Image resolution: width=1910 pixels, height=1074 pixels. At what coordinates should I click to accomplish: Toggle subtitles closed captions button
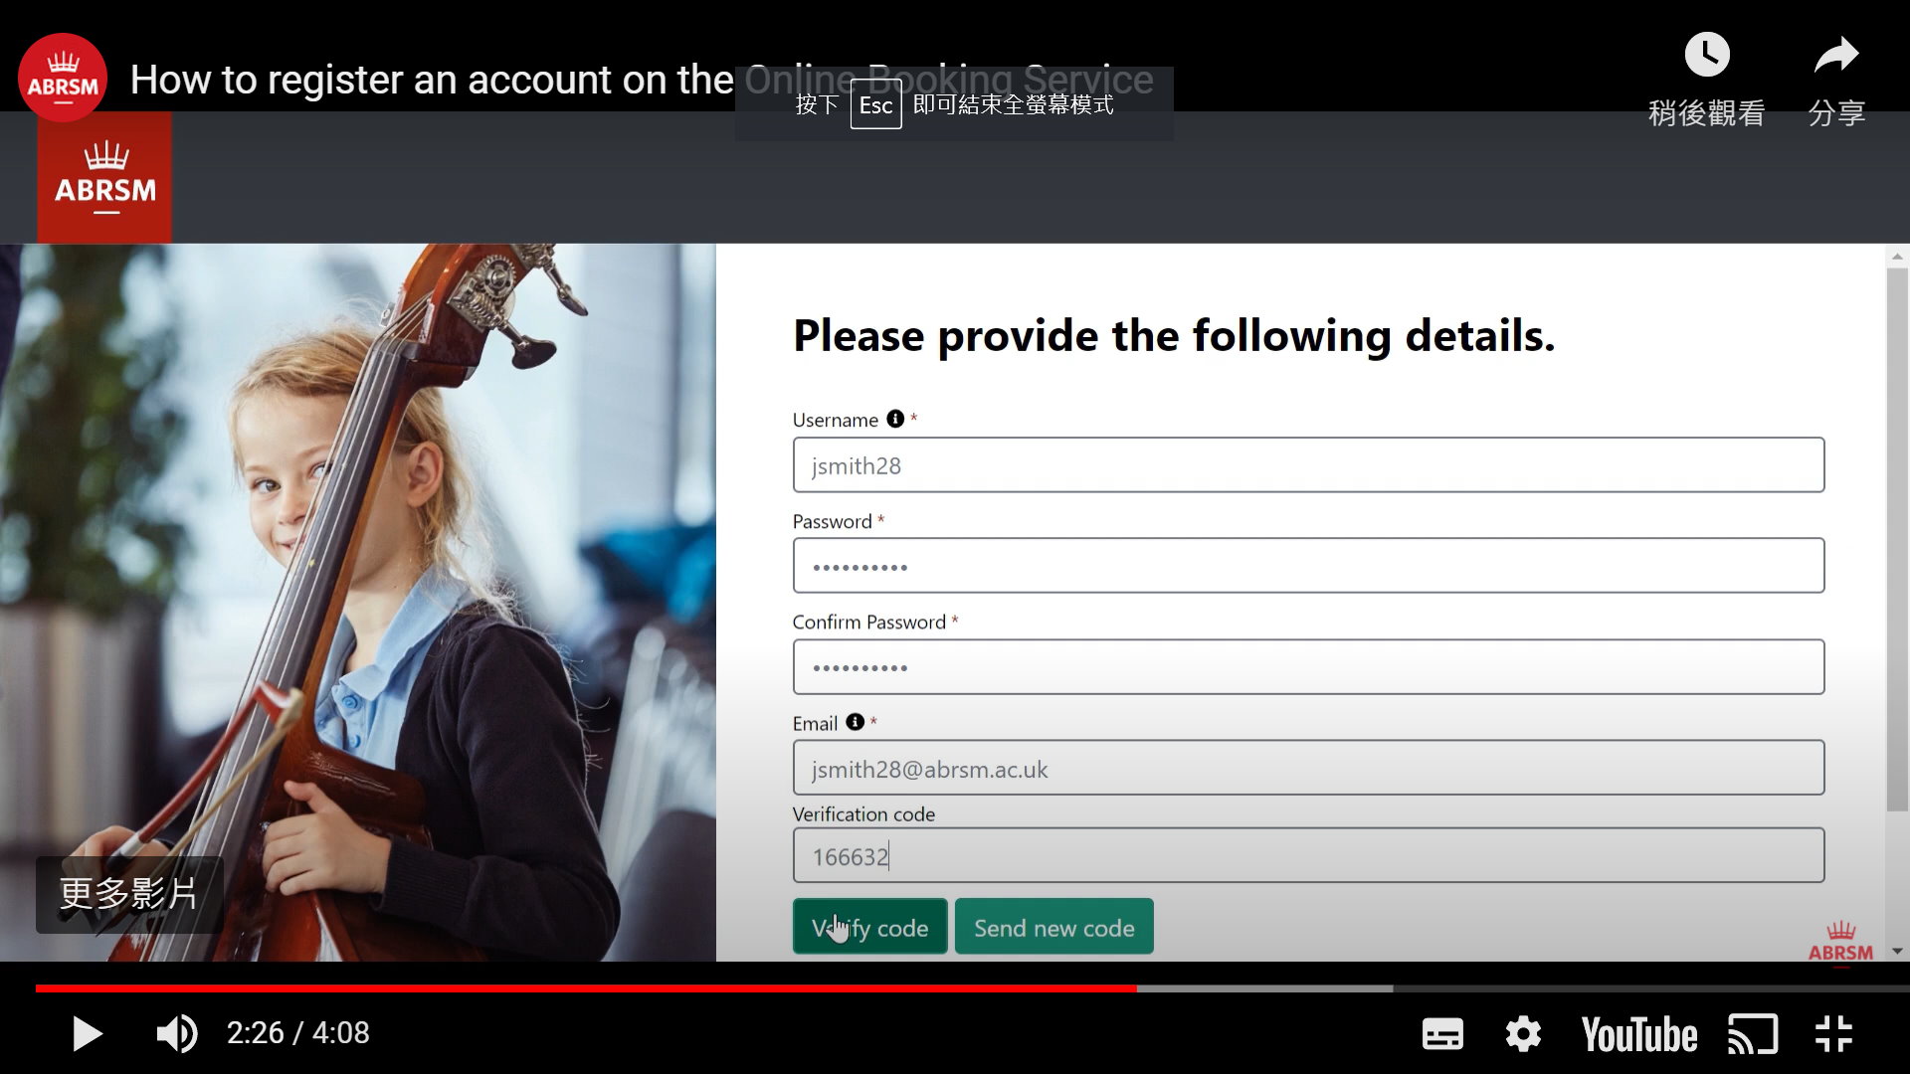point(1441,1034)
